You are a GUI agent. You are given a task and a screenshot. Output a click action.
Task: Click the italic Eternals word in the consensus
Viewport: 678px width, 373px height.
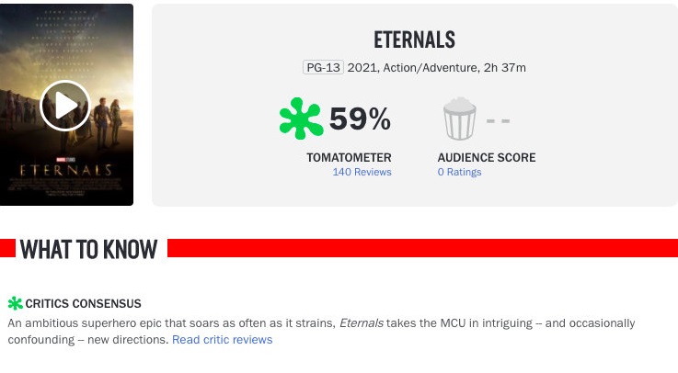coord(363,323)
